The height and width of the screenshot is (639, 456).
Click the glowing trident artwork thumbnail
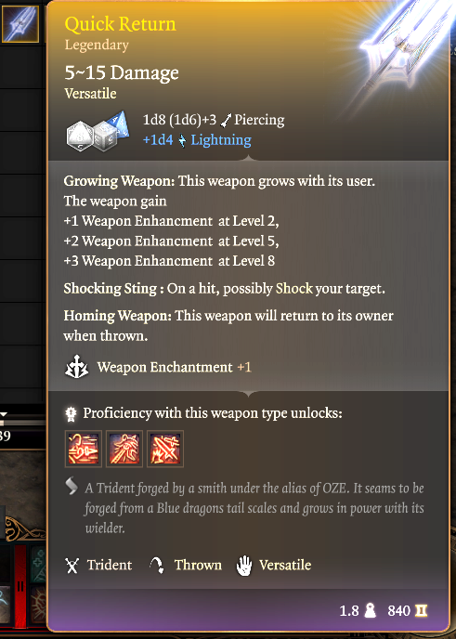401,53
